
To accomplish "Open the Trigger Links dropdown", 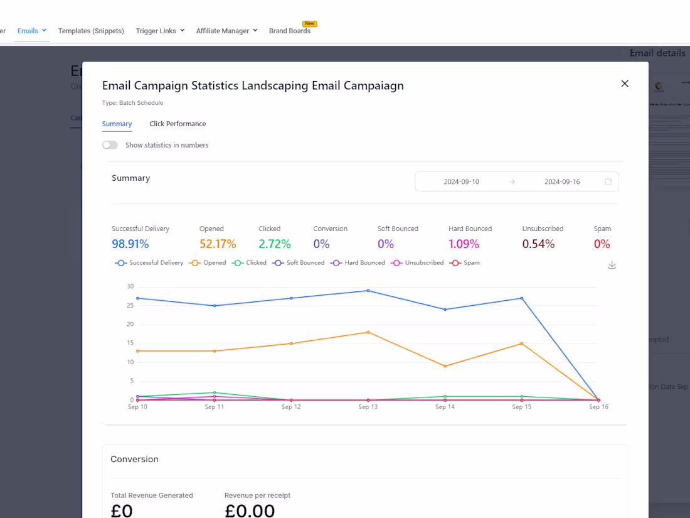I will pyautogui.click(x=160, y=30).
